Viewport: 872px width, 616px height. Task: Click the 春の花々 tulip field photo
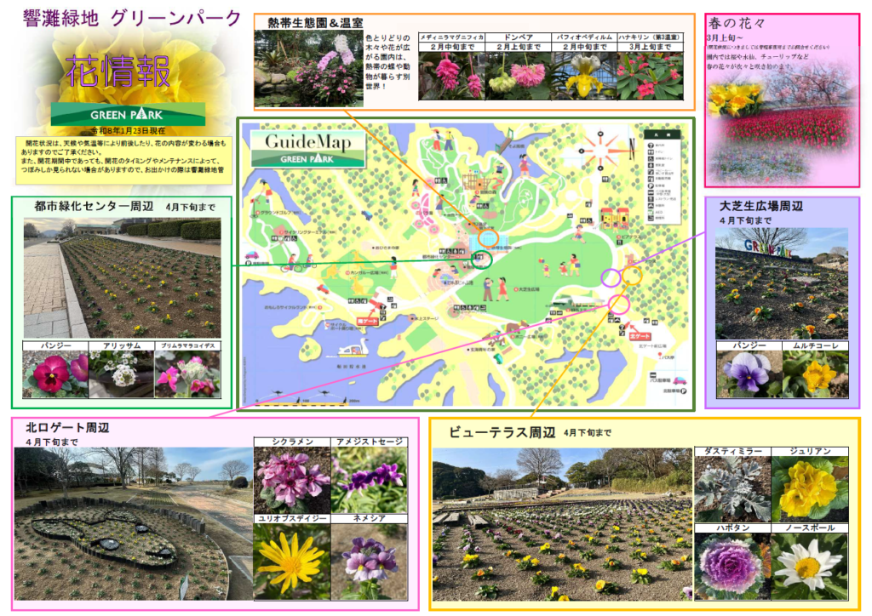pyautogui.click(x=781, y=119)
